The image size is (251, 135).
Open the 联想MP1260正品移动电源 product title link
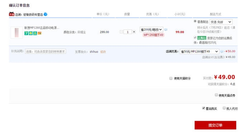point(42,28)
